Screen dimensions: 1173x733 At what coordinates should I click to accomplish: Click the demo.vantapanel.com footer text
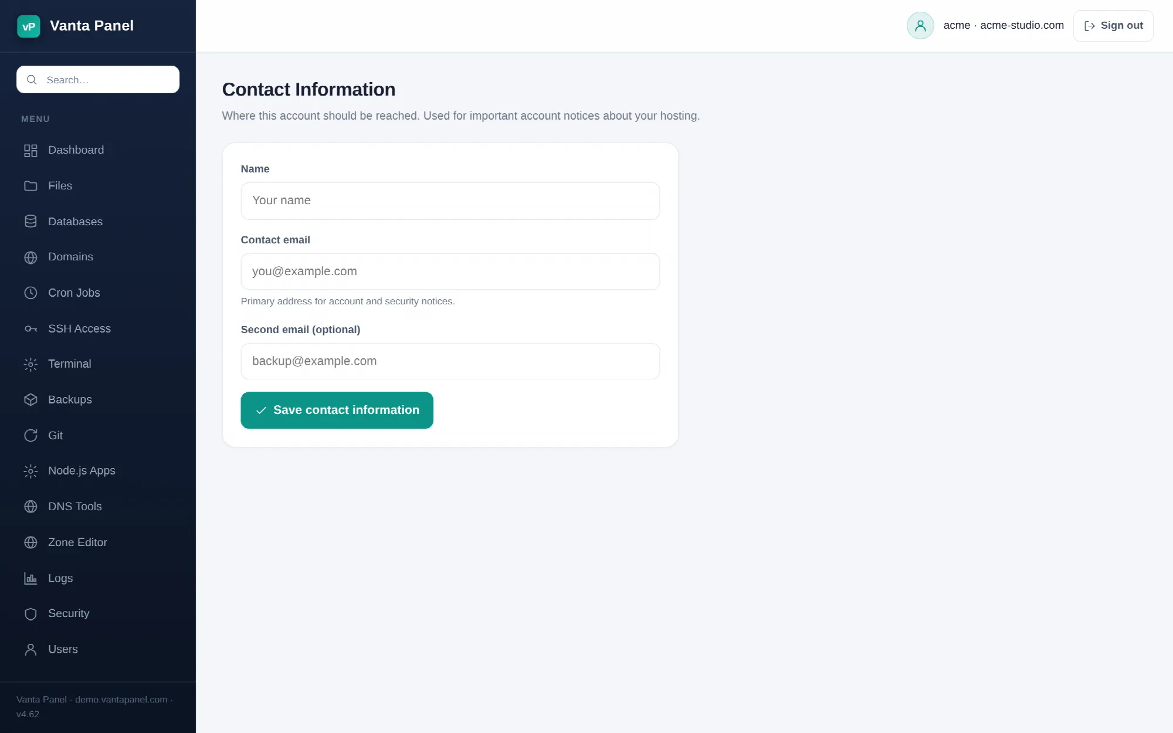point(121,700)
